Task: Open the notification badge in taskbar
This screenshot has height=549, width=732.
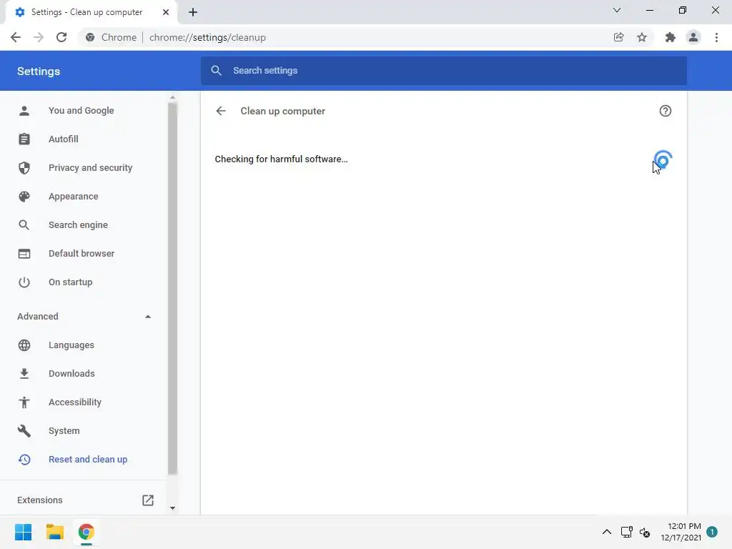Action: pyautogui.click(x=712, y=532)
